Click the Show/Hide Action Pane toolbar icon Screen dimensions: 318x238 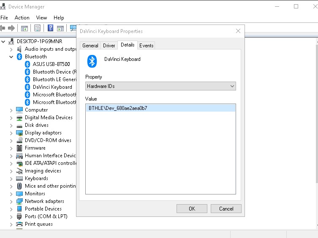[60, 28]
